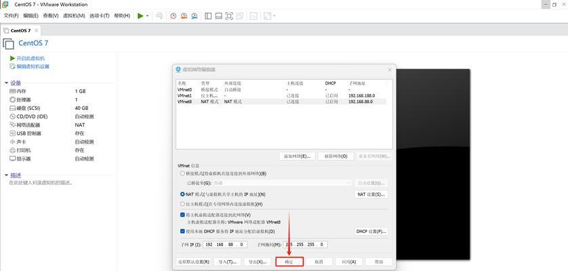Image resolution: width=568 pixels, height=271 pixels.
Task: Open the dropdown arrow beside the play icon
Action: [148, 16]
